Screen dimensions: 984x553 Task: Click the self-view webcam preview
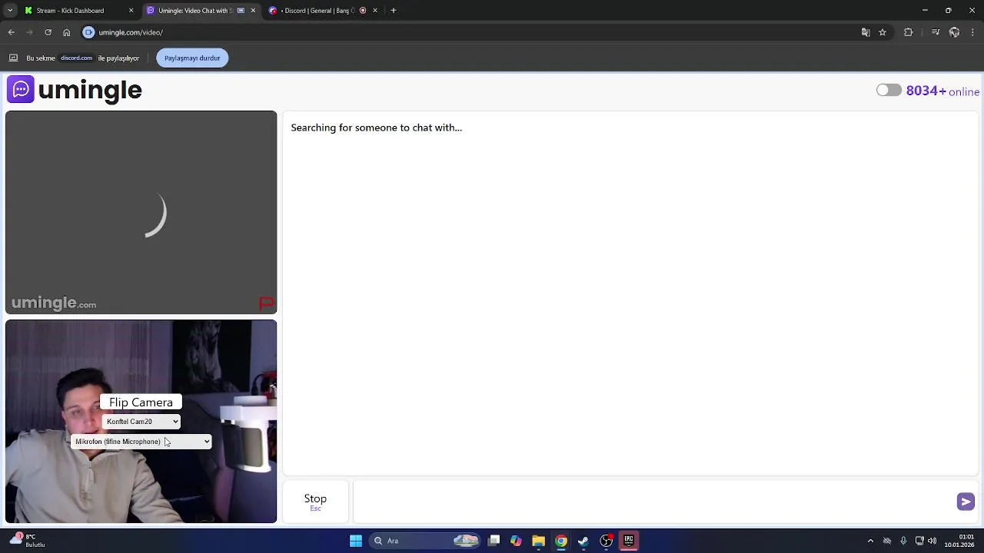point(141,422)
